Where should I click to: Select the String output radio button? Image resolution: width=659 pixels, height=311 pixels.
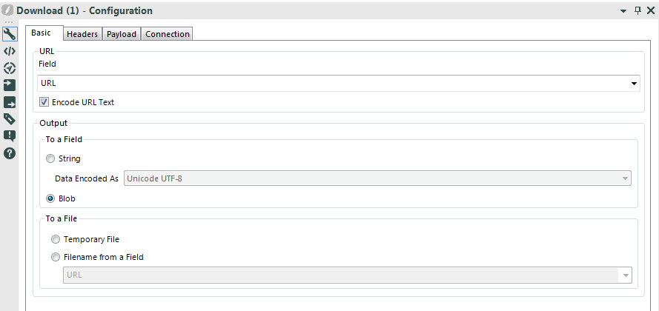50,158
